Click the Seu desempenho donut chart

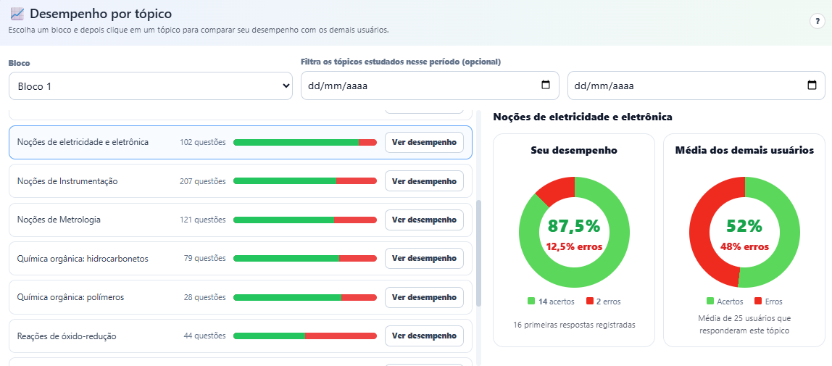point(574,232)
